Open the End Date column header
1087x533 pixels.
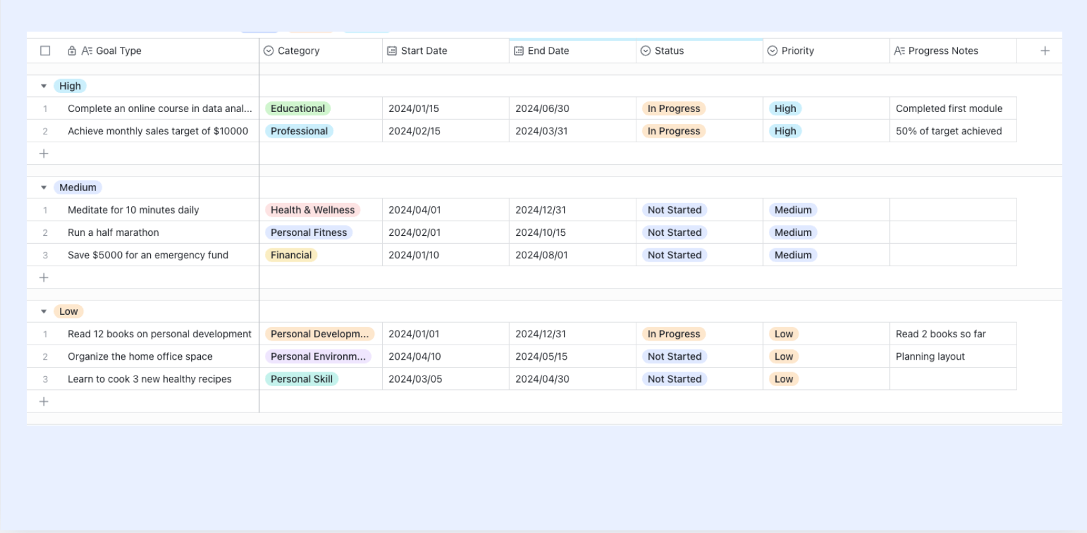tap(572, 51)
